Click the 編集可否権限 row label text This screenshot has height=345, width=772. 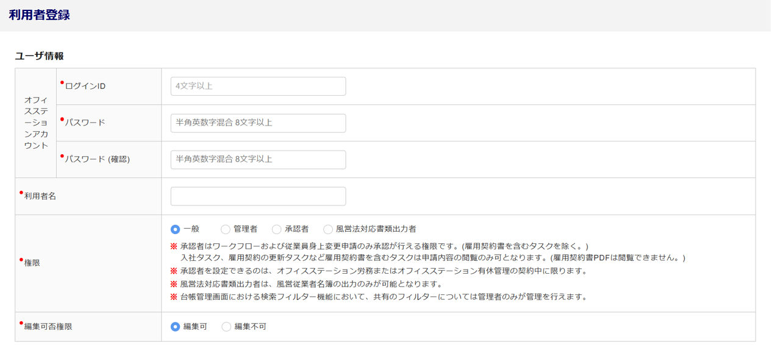point(48,327)
